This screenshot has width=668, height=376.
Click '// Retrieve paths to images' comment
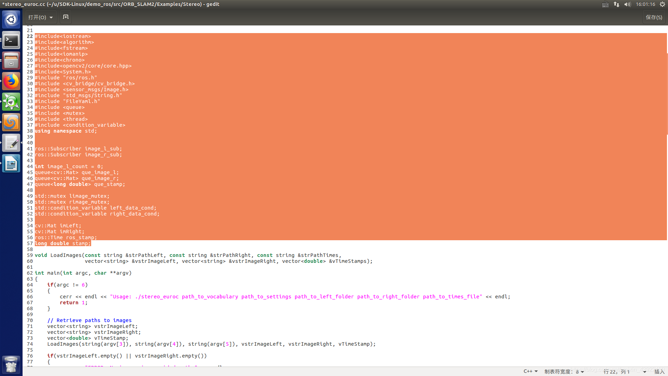point(89,320)
